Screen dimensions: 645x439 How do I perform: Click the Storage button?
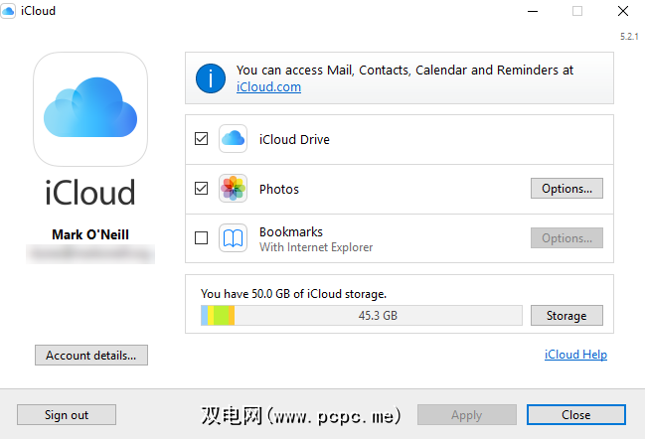pyautogui.click(x=566, y=316)
